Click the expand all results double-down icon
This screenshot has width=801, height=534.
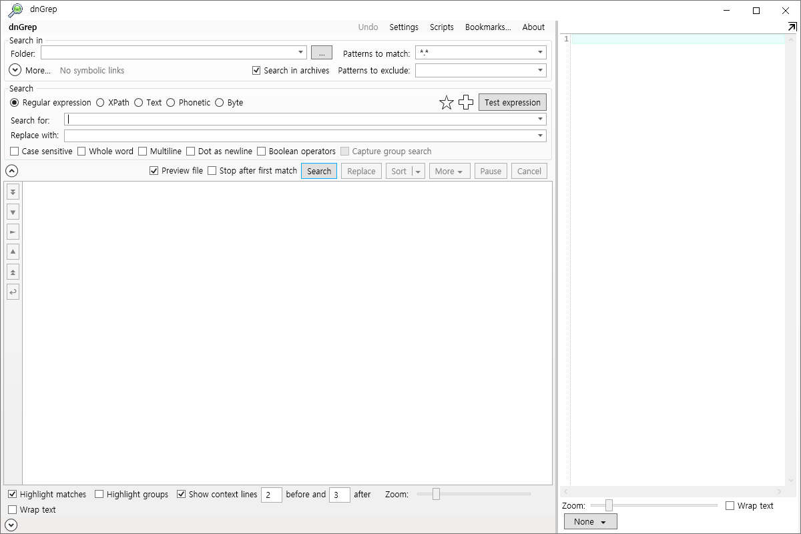[13, 192]
